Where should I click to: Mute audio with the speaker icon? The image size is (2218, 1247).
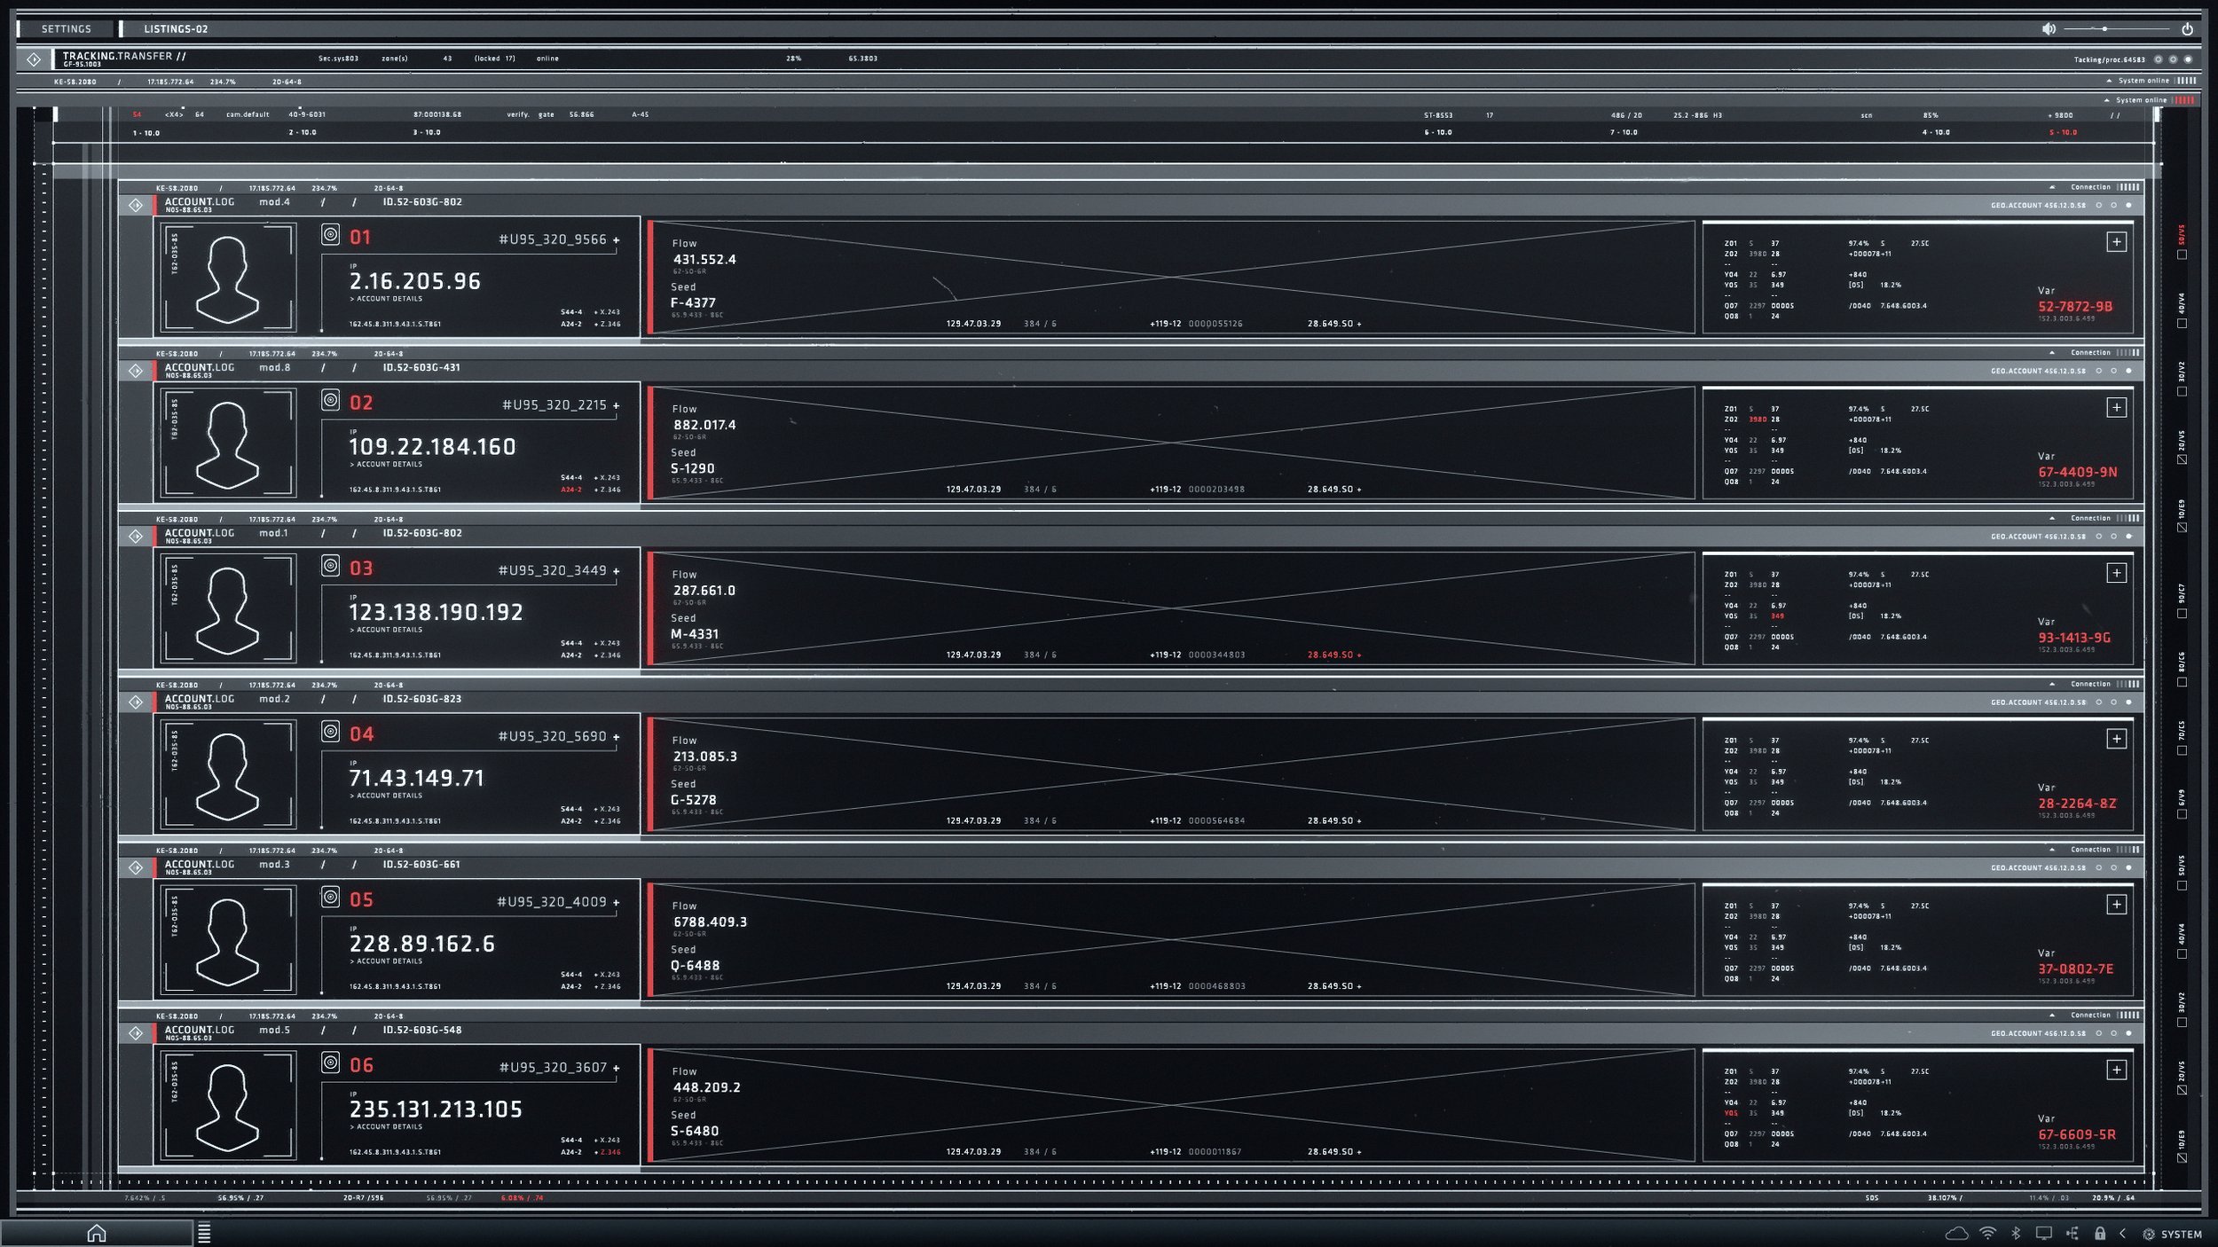click(2049, 29)
